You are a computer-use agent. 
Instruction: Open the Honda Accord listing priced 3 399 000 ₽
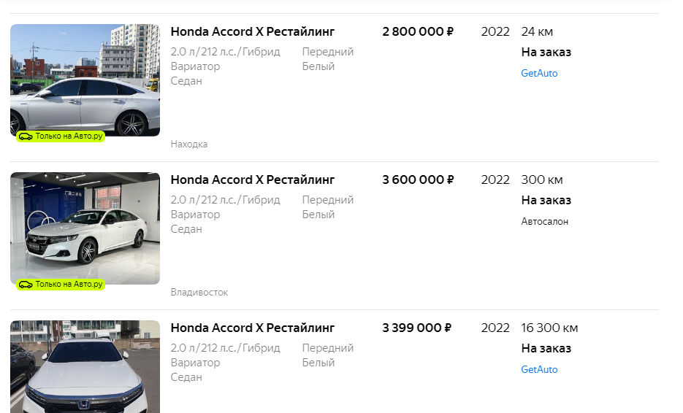252,328
